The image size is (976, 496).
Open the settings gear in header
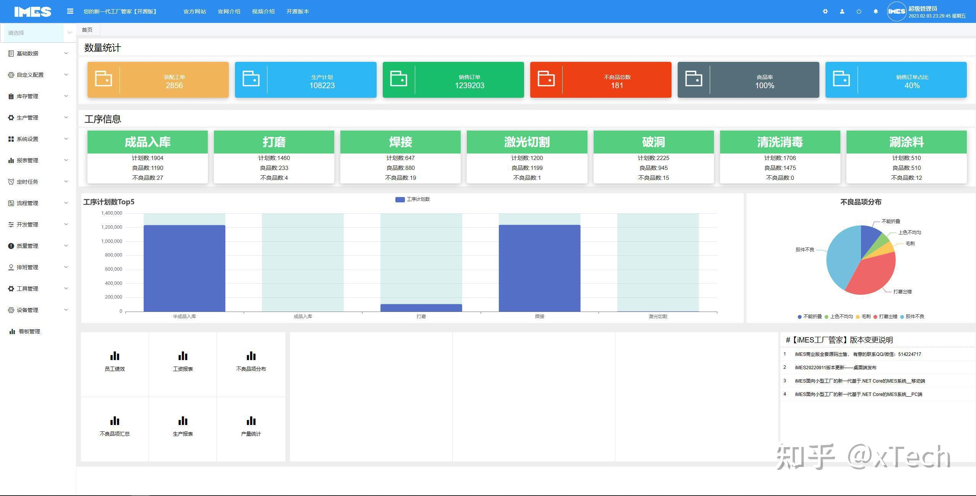tap(825, 11)
